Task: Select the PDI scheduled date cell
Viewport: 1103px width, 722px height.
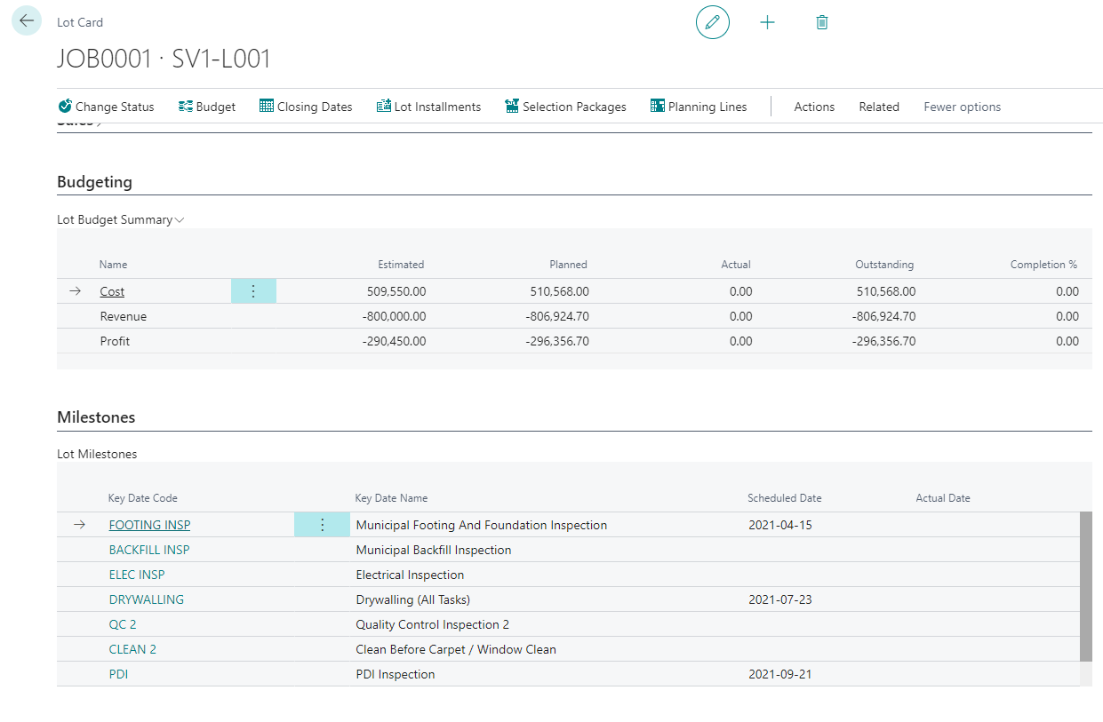Action: coord(779,674)
